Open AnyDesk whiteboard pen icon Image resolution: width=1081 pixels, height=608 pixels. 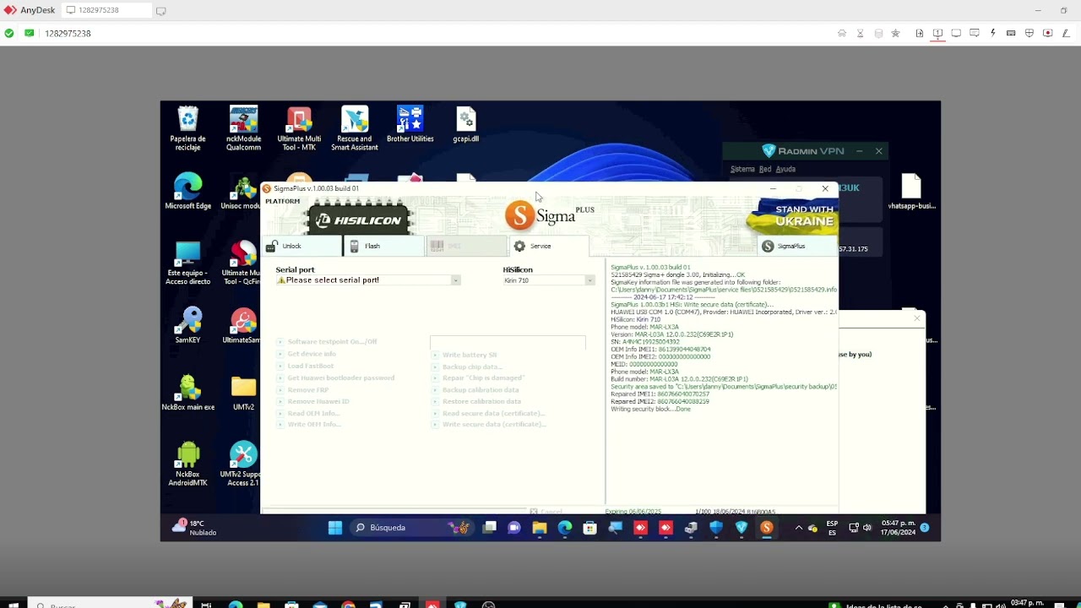pyautogui.click(x=1066, y=33)
